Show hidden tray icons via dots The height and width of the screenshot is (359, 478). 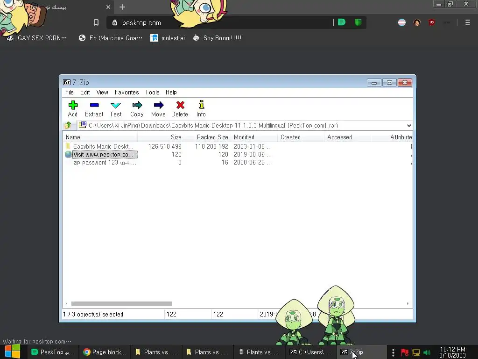[393, 352]
